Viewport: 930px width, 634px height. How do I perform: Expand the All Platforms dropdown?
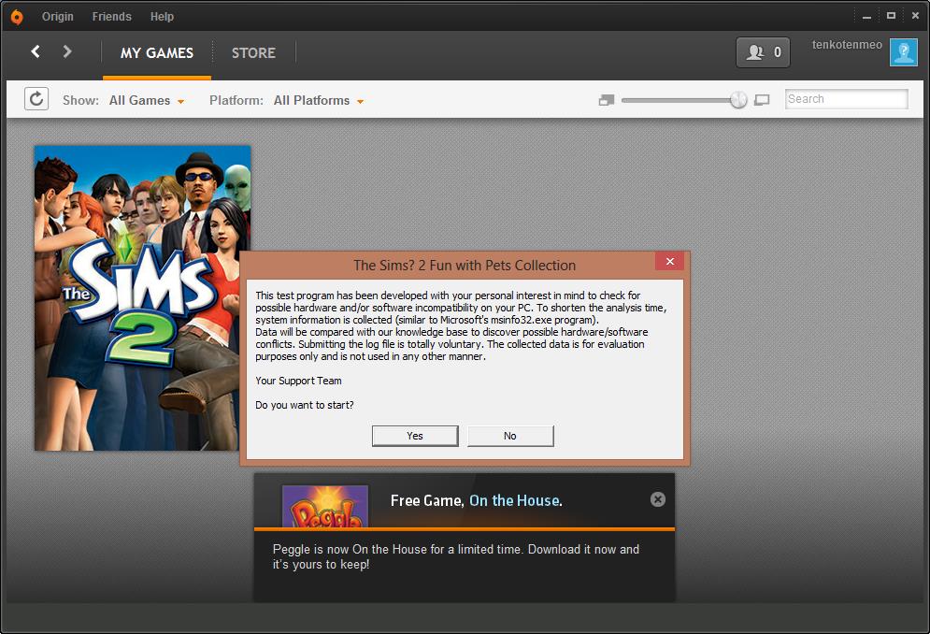[x=319, y=100]
